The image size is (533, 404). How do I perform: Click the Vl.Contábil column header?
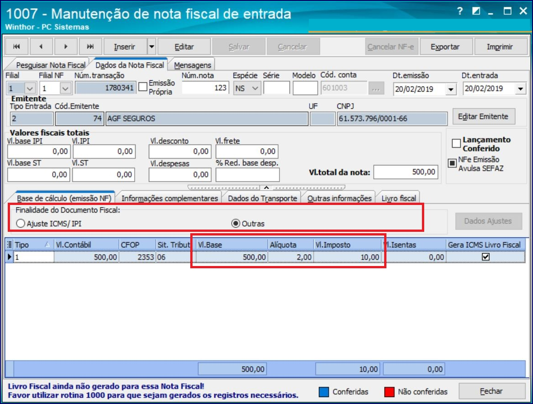[x=86, y=245]
